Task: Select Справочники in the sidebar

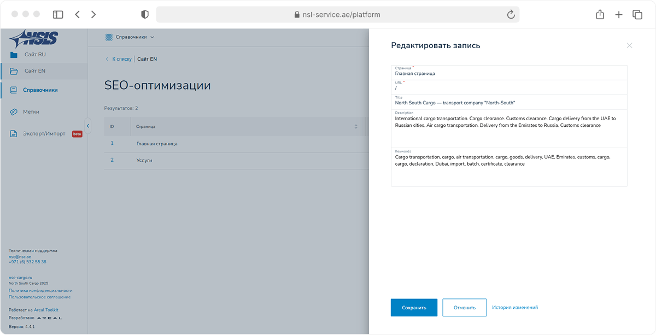Action: 40,90
